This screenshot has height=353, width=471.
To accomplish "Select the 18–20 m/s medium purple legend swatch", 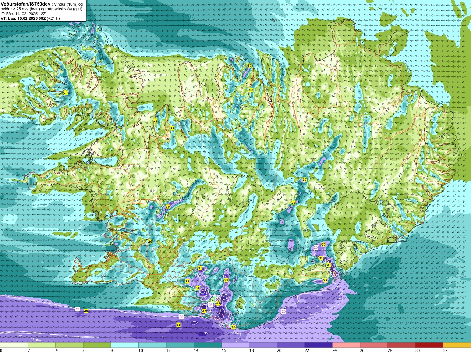I will 263,345.
